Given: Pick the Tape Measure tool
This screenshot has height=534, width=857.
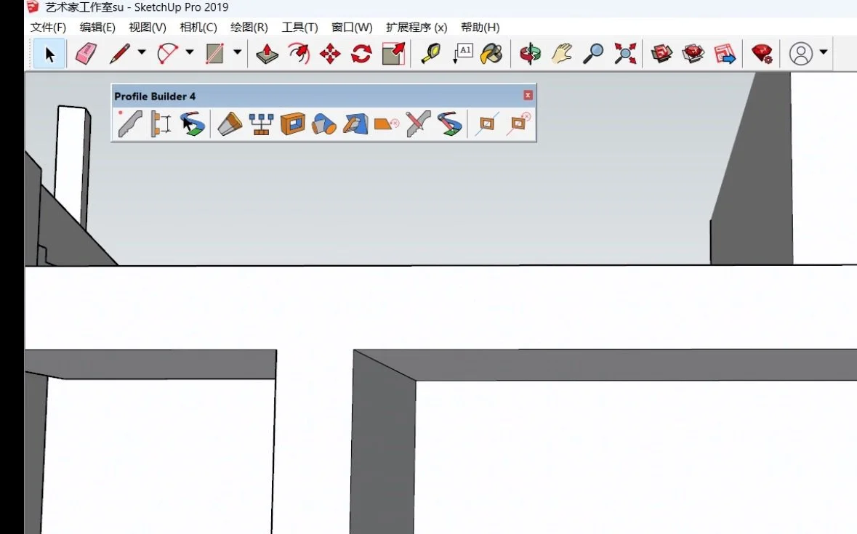Looking at the screenshot, I should click(x=431, y=54).
